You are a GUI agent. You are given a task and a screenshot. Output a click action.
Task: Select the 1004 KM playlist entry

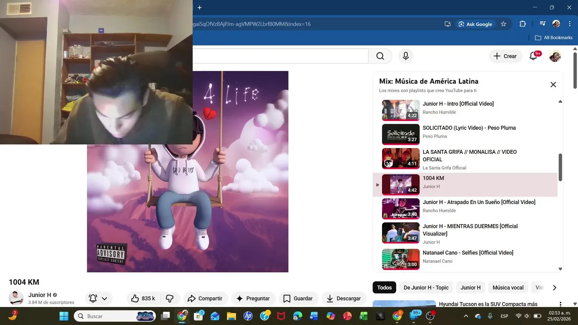pyautogui.click(x=465, y=184)
